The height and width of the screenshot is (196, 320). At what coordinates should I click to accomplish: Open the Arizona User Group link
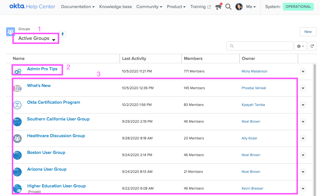tap(47, 170)
